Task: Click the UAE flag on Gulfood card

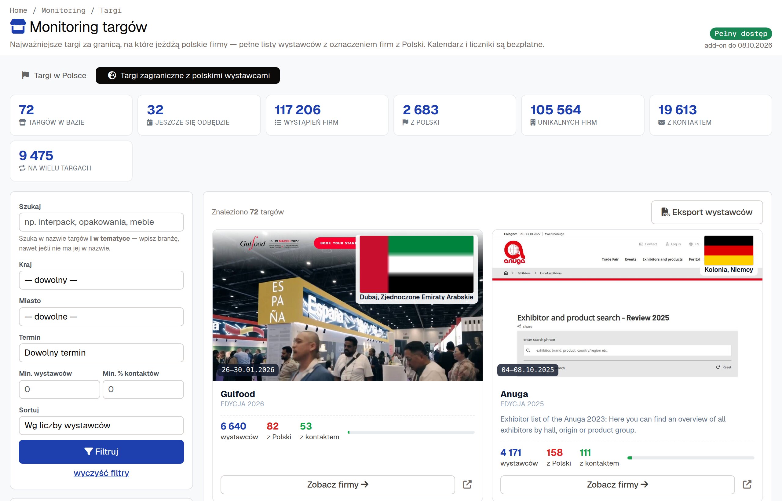Action: click(416, 264)
